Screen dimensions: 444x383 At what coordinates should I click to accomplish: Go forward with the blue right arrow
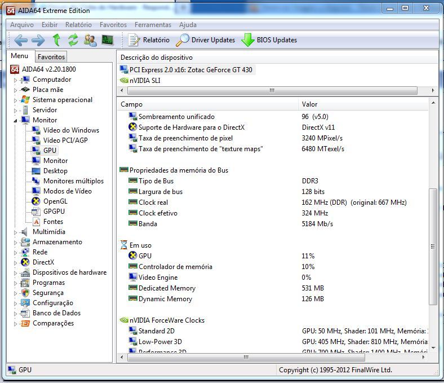pos(38,40)
